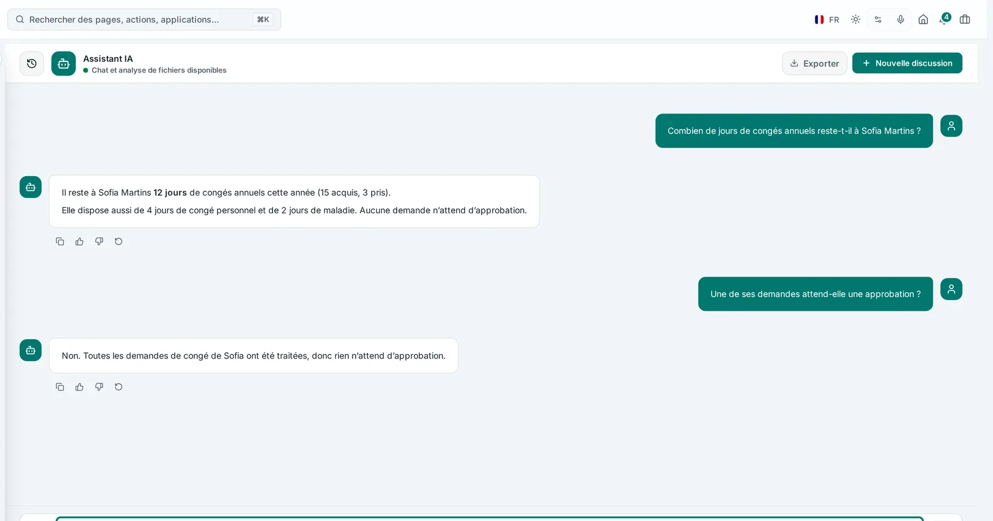This screenshot has width=993, height=521.
Task: Focus the search pages, actions, applications field
Action: click(144, 19)
